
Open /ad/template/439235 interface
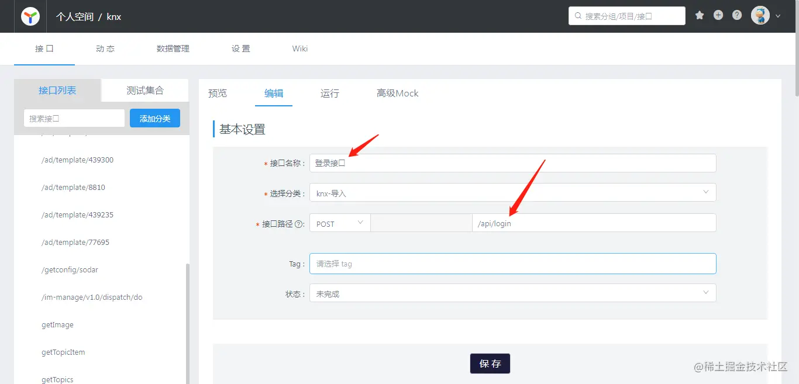78,215
